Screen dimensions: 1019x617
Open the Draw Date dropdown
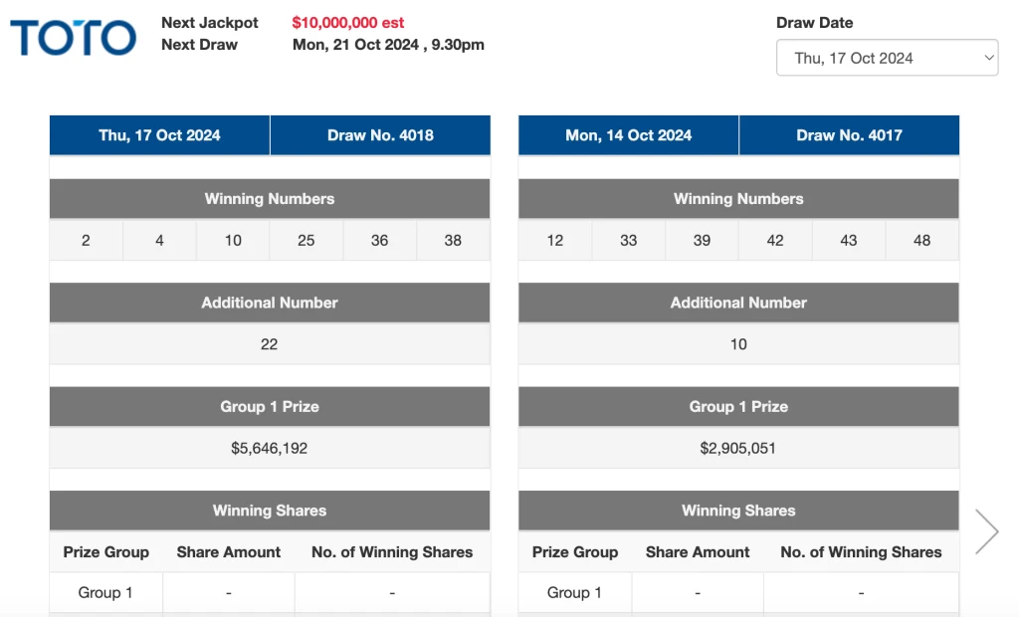pyautogui.click(x=887, y=58)
